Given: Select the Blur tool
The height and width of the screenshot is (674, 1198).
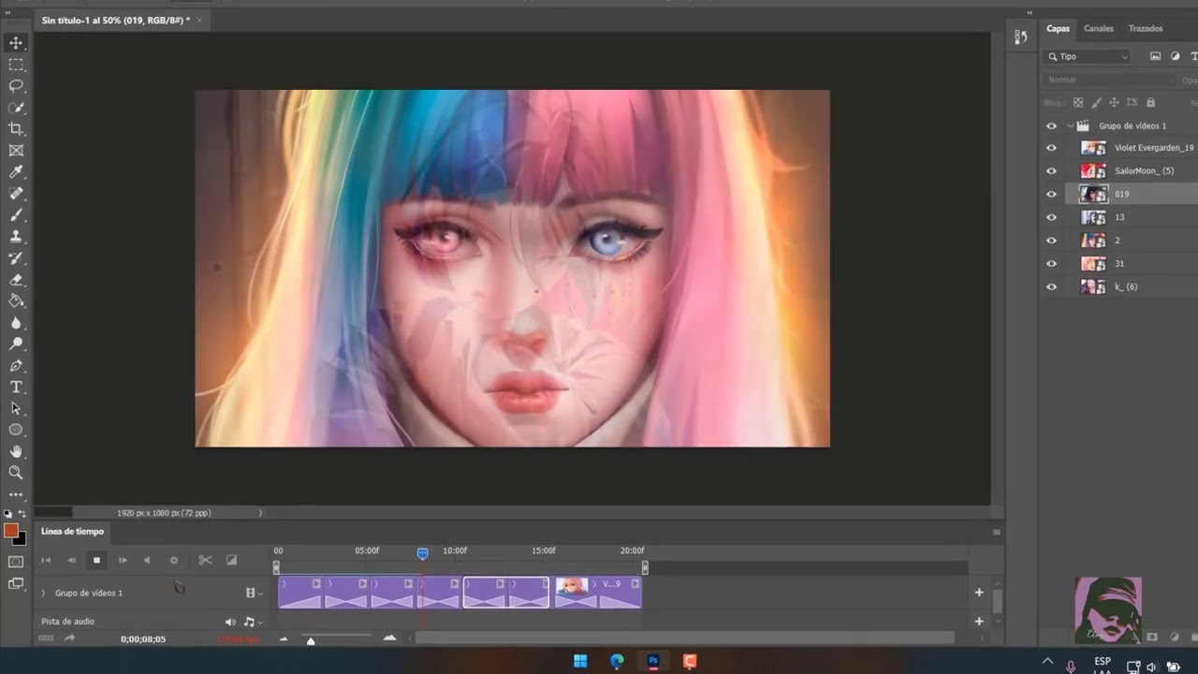Looking at the screenshot, I should pos(16,323).
